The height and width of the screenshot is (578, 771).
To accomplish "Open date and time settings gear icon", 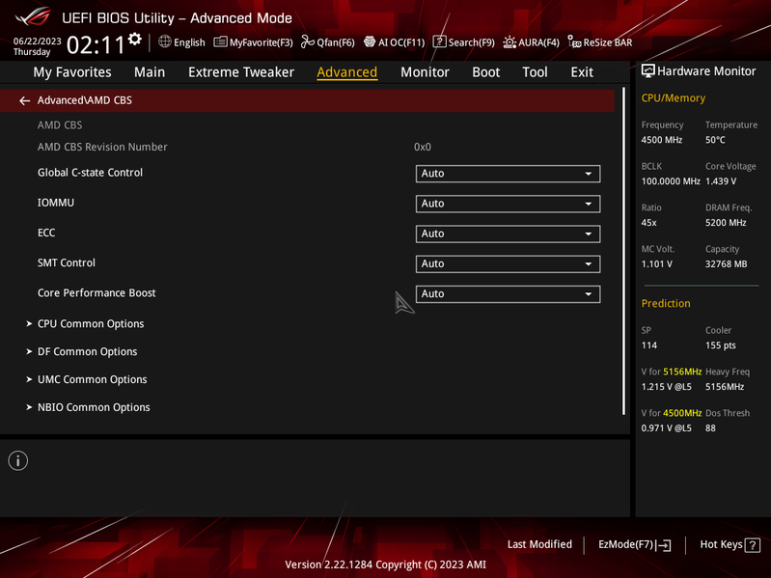I will (135, 39).
